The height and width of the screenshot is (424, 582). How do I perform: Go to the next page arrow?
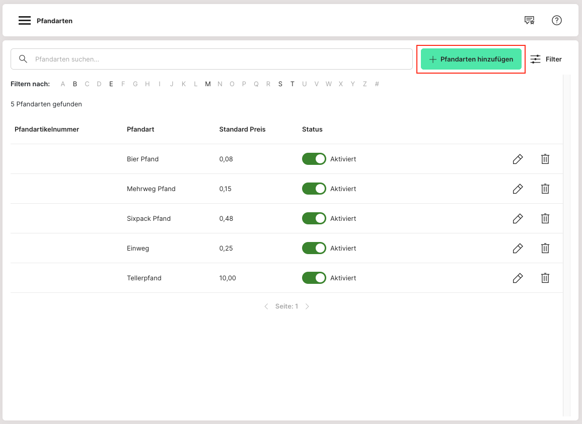(x=307, y=307)
